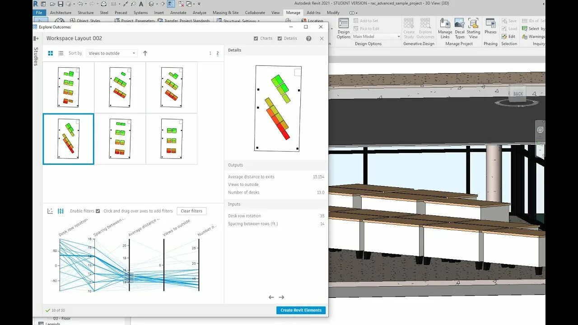This screenshot has width=578, height=325.
Task: Switch to Massing & Site tab
Action: point(225,13)
